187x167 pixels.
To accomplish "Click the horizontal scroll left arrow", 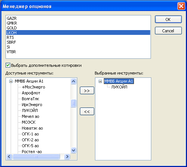I will pos(9,156).
